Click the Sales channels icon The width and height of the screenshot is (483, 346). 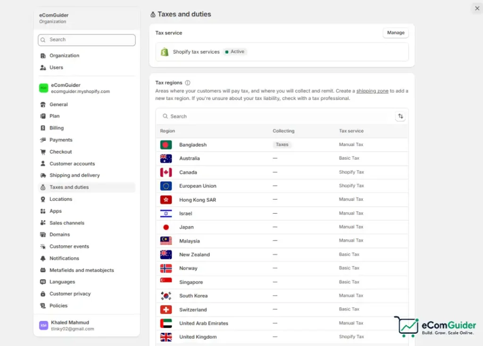(43, 223)
